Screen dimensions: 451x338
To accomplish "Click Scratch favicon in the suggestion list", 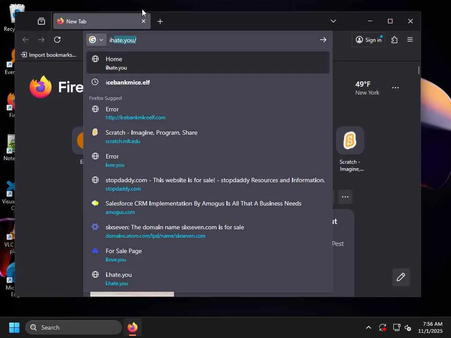I will tap(95, 132).
